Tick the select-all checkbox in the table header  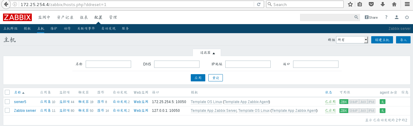pyautogui.click(x=8, y=92)
